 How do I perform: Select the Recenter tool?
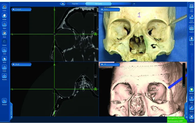click(4, 76)
